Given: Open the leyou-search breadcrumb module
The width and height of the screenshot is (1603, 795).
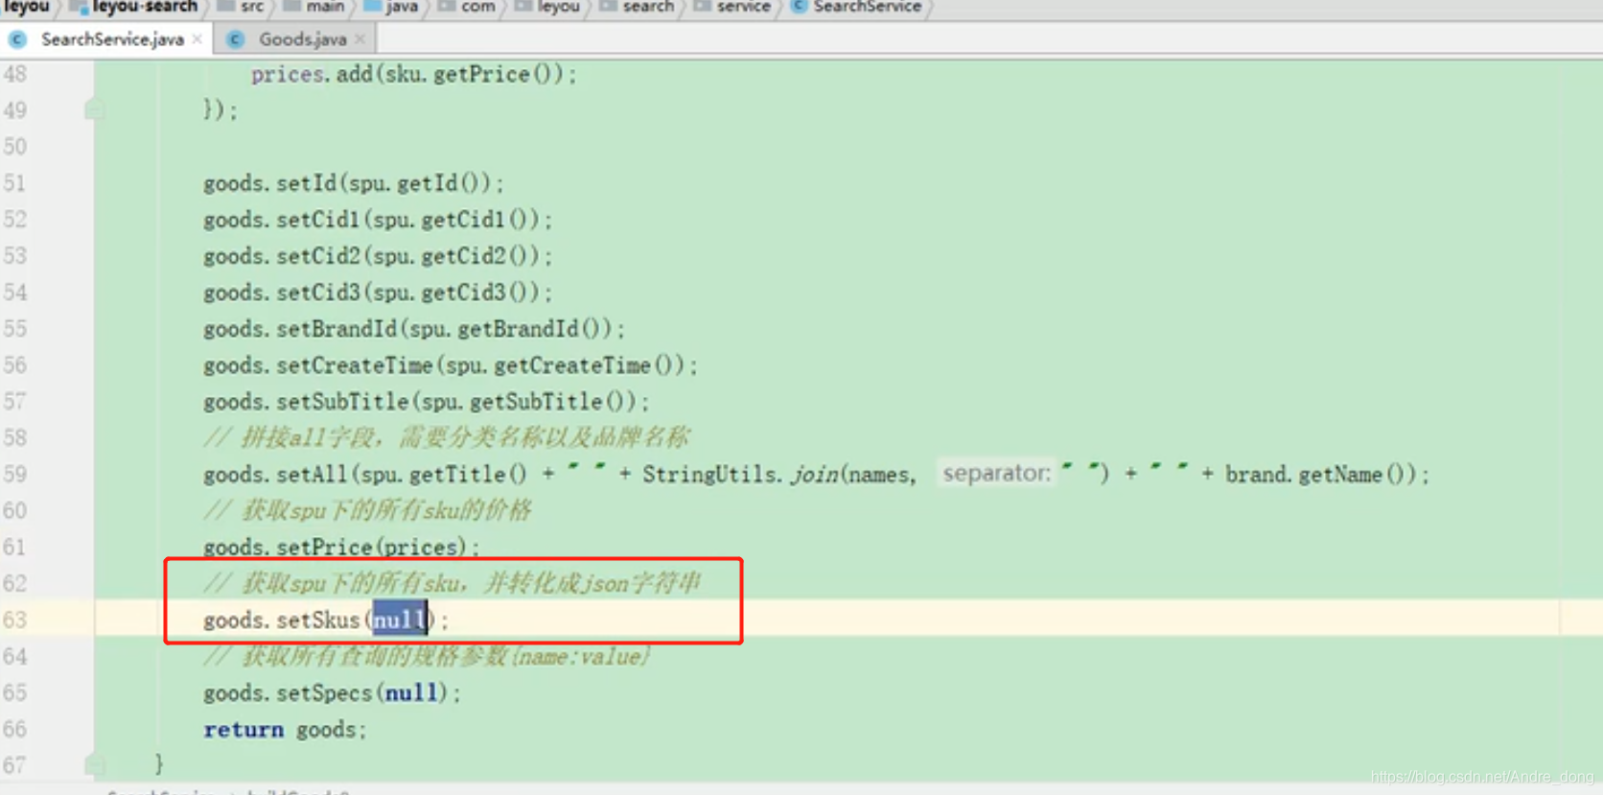Looking at the screenshot, I should coord(144,7).
